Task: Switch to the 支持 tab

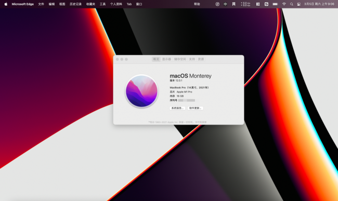Action: point(192,59)
